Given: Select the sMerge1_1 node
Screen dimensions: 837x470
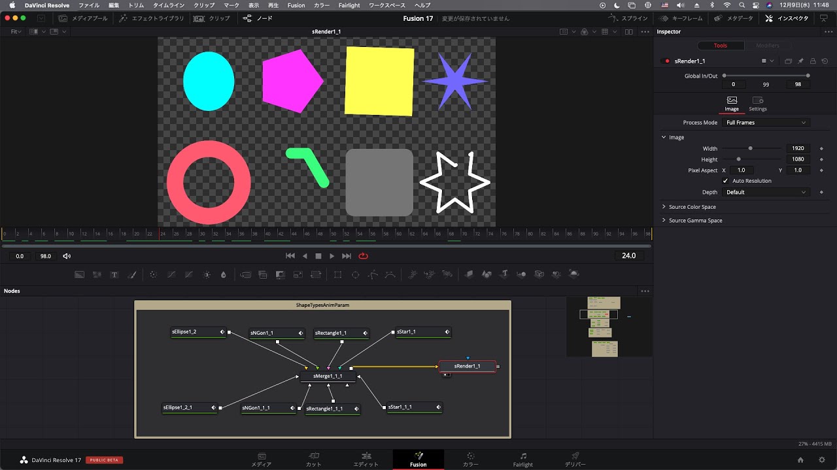Looking at the screenshot, I should [328, 376].
